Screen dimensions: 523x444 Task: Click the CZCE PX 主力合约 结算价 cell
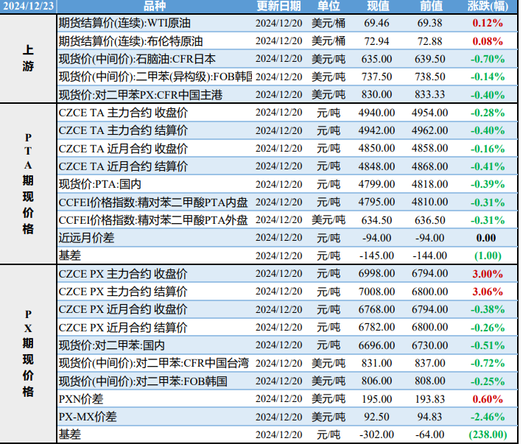coord(123,292)
